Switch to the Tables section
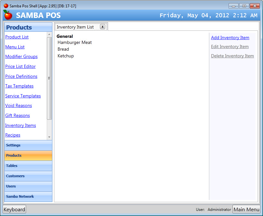The height and width of the screenshot is (216, 263). tap(28, 166)
